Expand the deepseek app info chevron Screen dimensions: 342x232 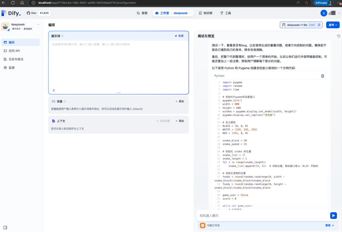[x=38, y=24]
